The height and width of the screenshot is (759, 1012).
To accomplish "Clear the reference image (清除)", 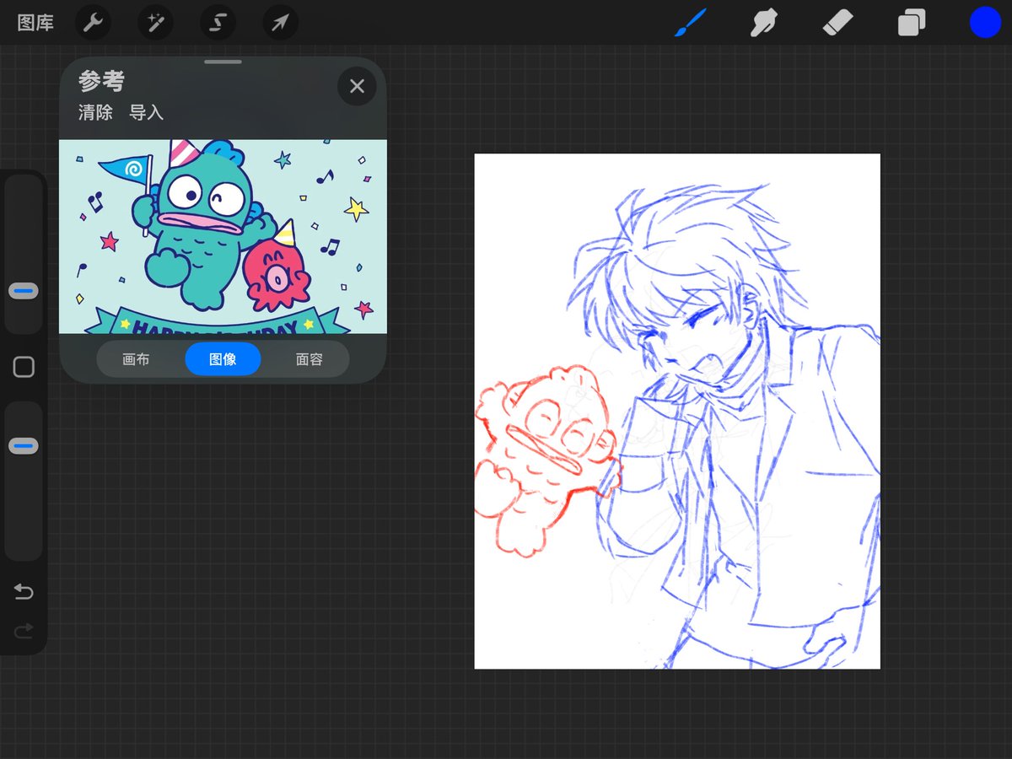I will [95, 112].
